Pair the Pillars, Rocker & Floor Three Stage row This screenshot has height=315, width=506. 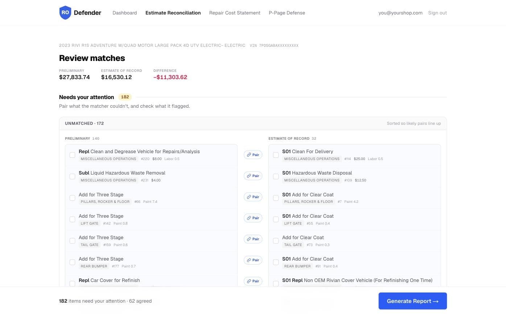point(253,197)
